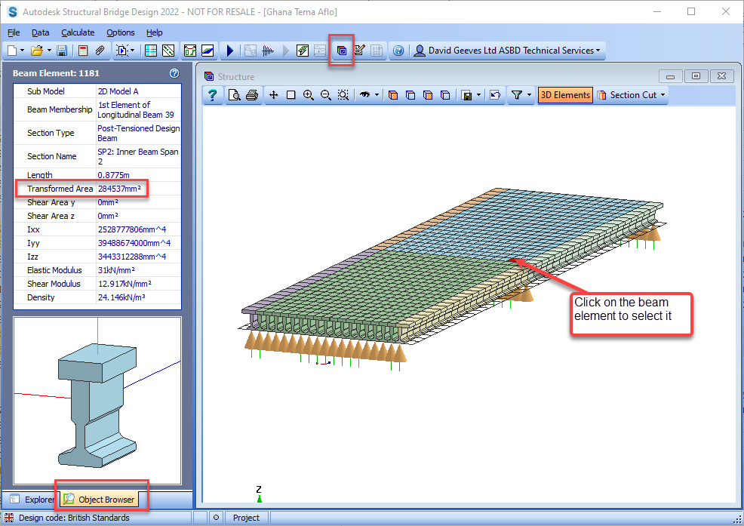Viewport: 744px width, 526px height.
Task: Click the third cube view icon
Action: [428, 95]
